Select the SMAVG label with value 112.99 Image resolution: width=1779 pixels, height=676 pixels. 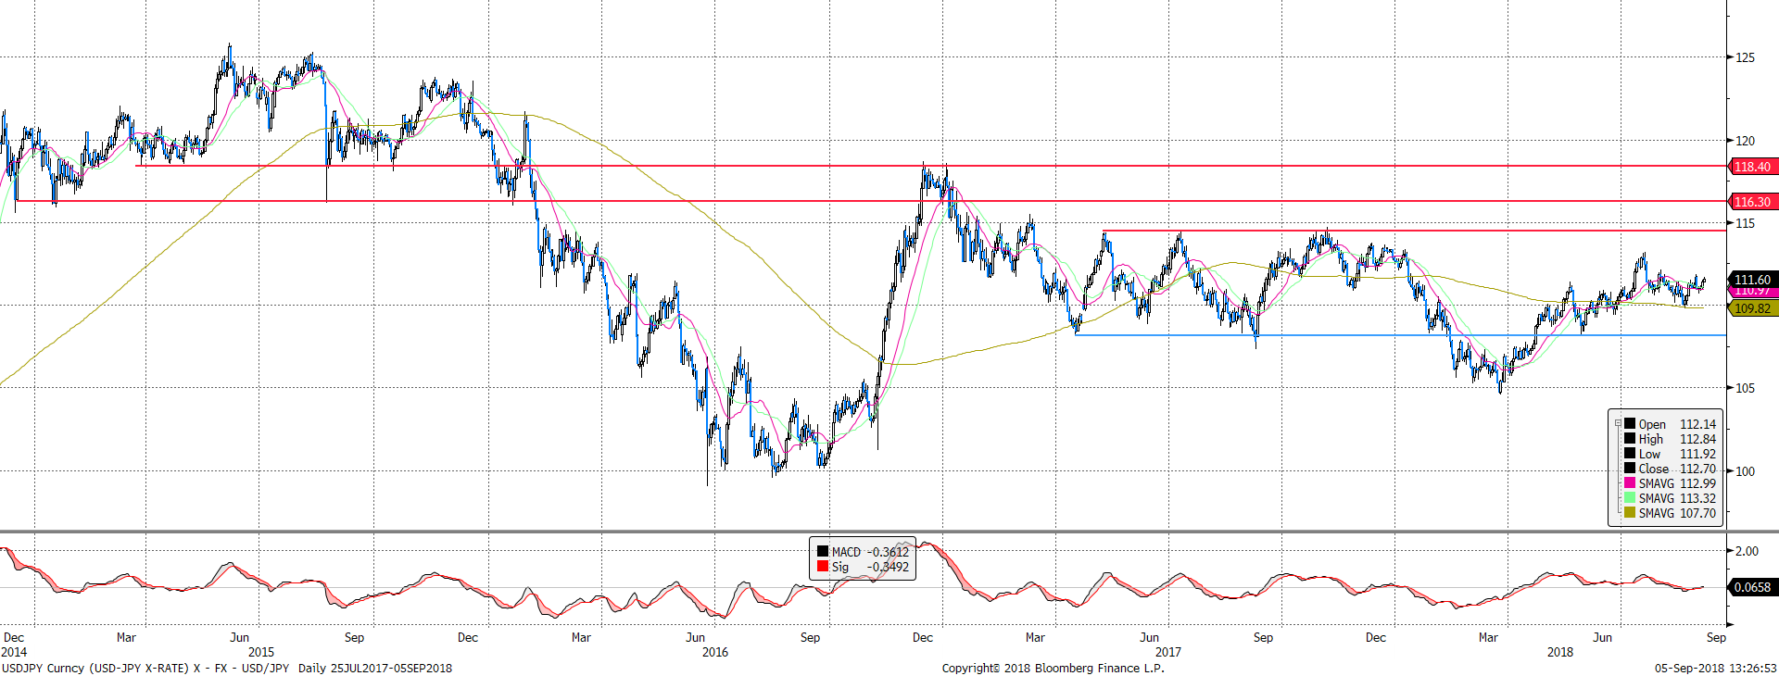coord(1656,483)
